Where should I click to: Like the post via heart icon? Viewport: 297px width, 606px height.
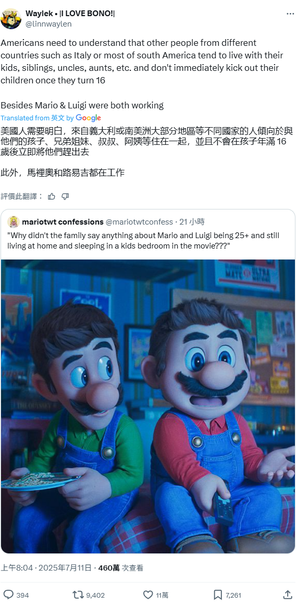click(148, 595)
